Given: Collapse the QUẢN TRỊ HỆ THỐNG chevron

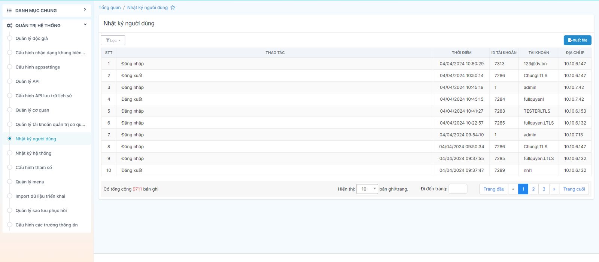Looking at the screenshot, I should tap(85, 25).
